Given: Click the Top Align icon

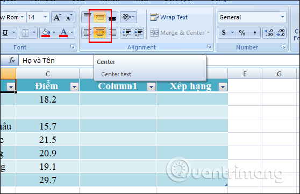Looking at the screenshot, I should tap(88, 17).
